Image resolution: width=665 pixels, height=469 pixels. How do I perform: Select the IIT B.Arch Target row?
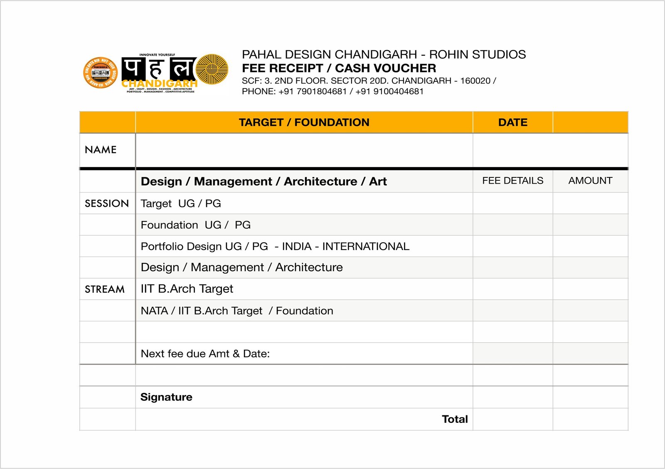pos(187,289)
